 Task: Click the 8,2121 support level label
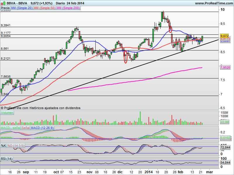(x=6, y=59)
